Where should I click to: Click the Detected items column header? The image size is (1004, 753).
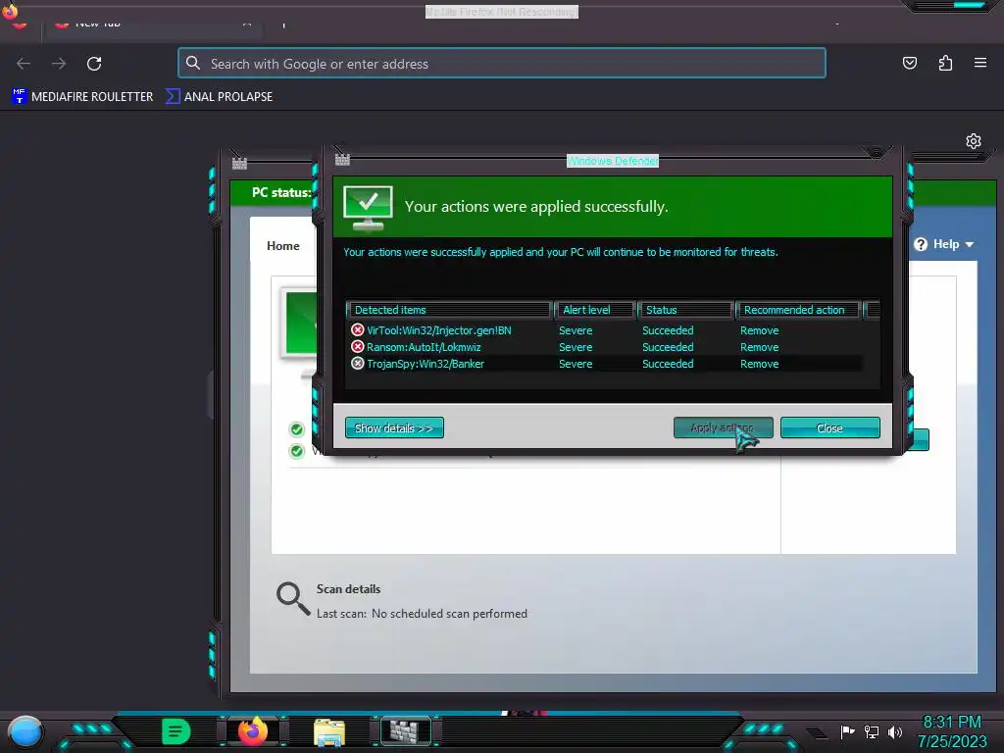pos(449,310)
